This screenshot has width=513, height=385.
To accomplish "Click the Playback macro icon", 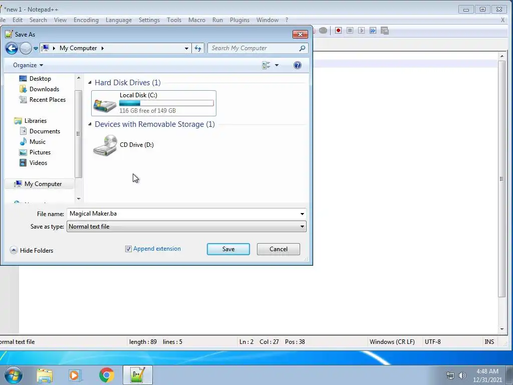I will point(361,31).
